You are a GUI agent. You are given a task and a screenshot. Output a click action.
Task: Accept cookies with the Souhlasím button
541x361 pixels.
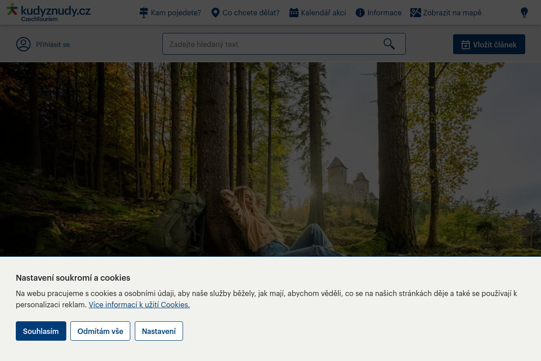click(41, 331)
